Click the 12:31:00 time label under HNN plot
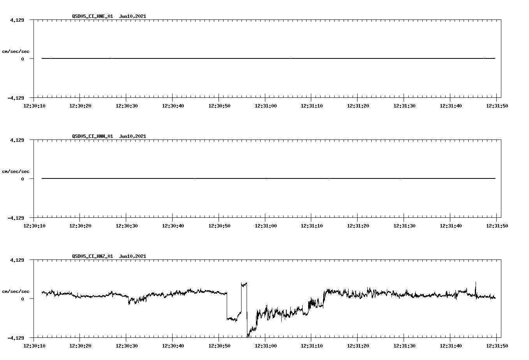This screenshot has height=360, width=529. [265, 226]
